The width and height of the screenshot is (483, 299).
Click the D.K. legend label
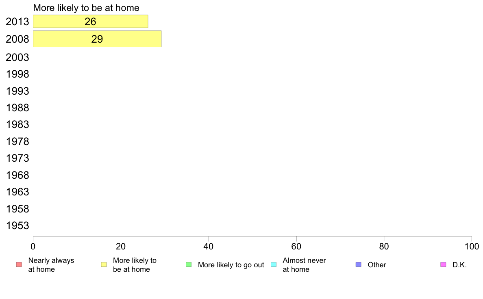(x=459, y=265)
